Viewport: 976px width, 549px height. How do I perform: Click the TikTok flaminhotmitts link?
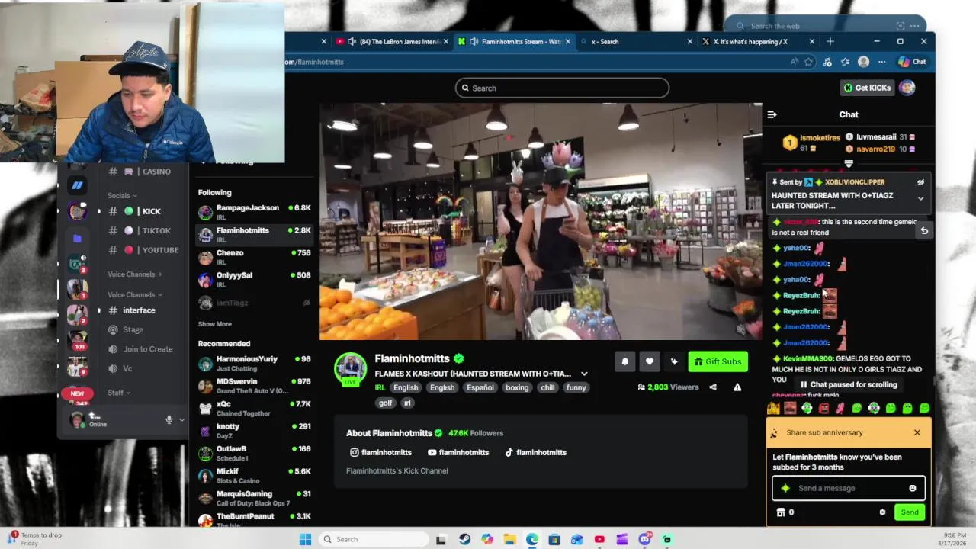pyautogui.click(x=535, y=452)
